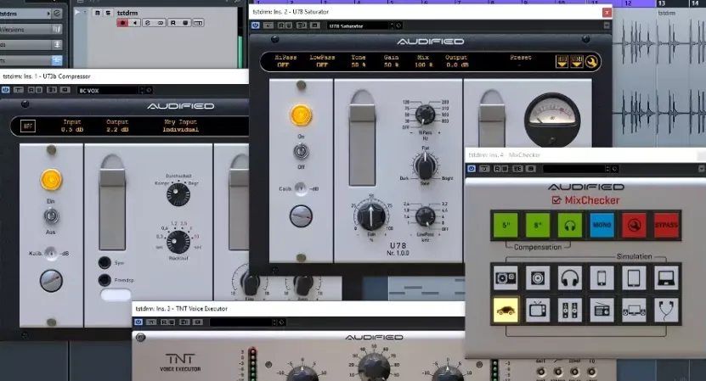Click Sym button on U73b Compressor

click(x=104, y=262)
